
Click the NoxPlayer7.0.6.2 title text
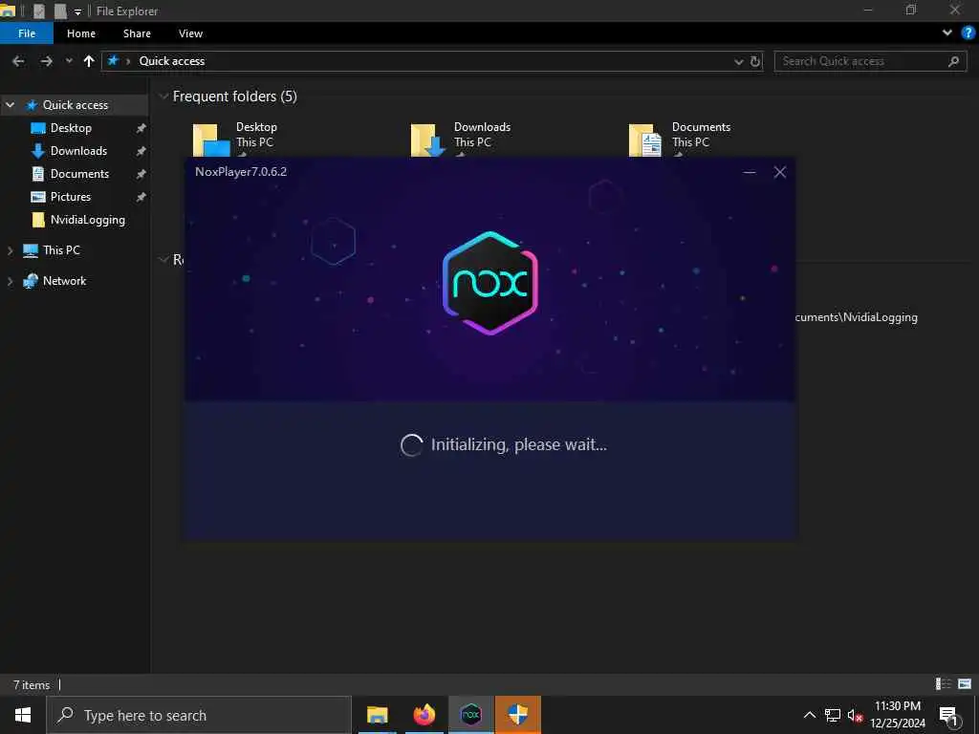(x=241, y=172)
